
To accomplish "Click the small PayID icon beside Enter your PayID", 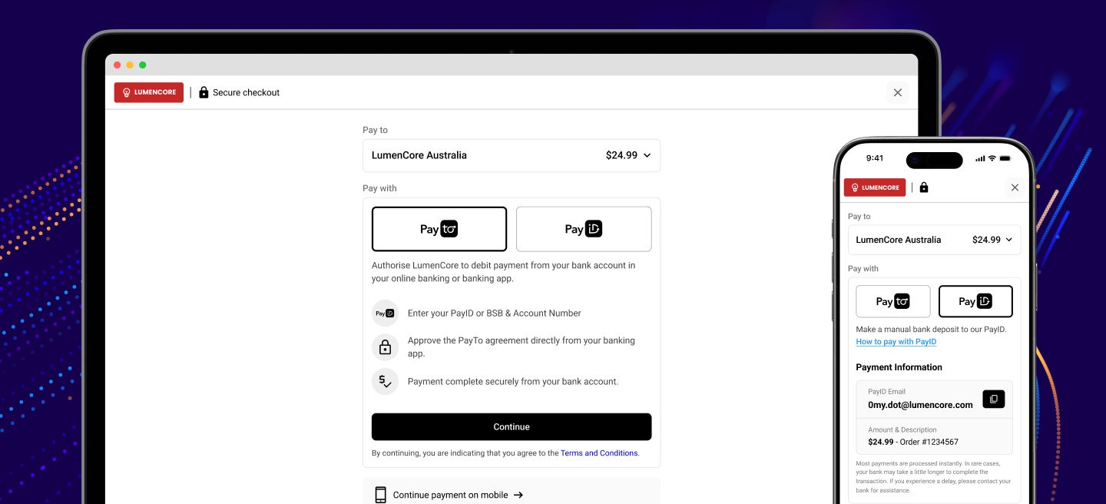I will pyautogui.click(x=385, y=313).
